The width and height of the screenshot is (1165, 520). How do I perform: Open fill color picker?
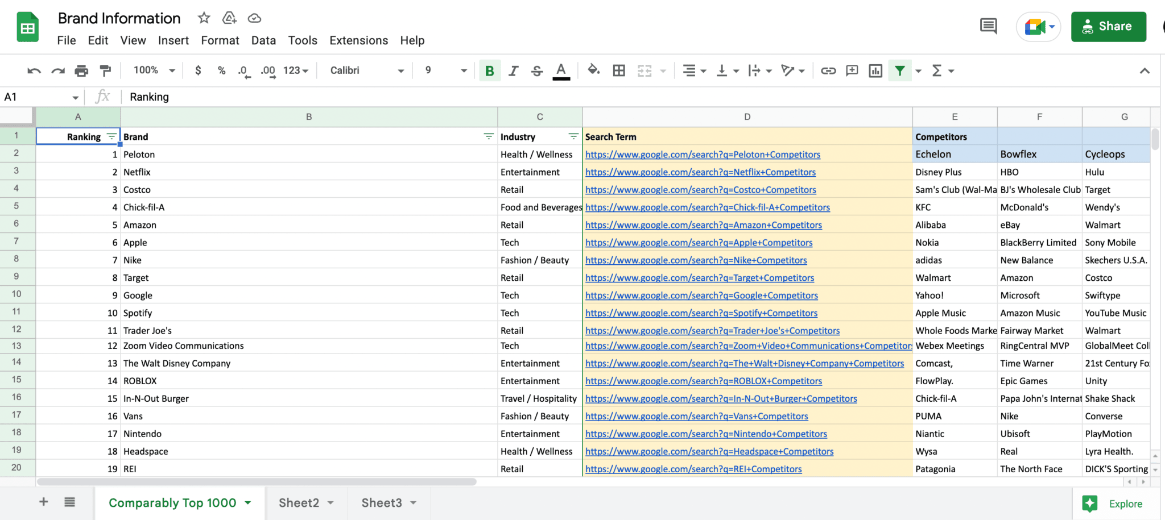[593, 70]
